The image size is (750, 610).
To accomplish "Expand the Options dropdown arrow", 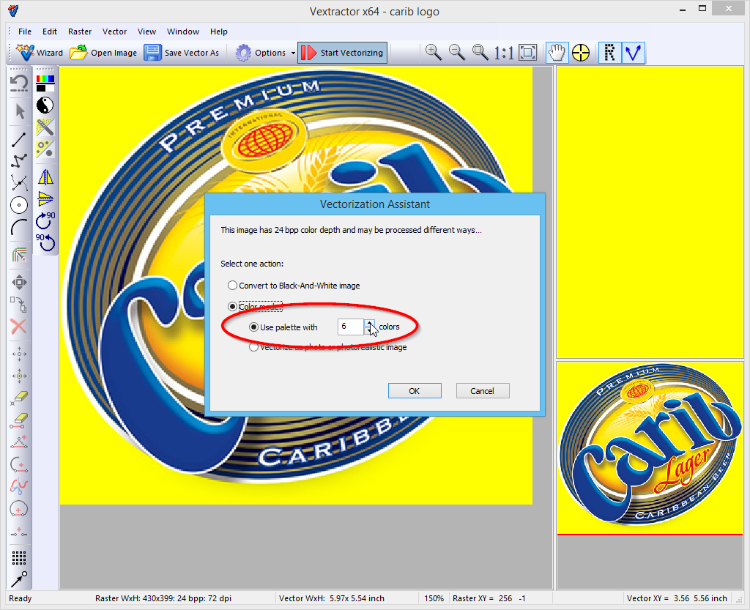I will (293, 53).
